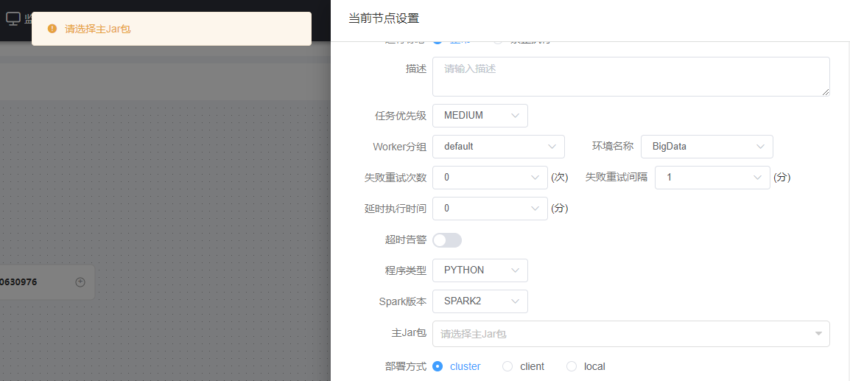Viewport: 850px width, 381px height.
Task: Click the orange warning icon in notification
Action: pyautogui.click(x=52, y=29)
